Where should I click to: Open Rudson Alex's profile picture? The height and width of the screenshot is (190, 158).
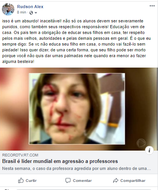8,9
